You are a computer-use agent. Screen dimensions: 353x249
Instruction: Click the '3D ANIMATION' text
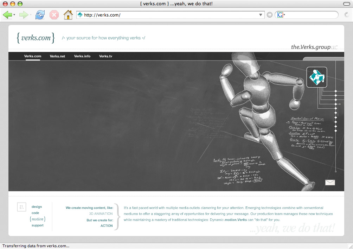tap(101, 213)
